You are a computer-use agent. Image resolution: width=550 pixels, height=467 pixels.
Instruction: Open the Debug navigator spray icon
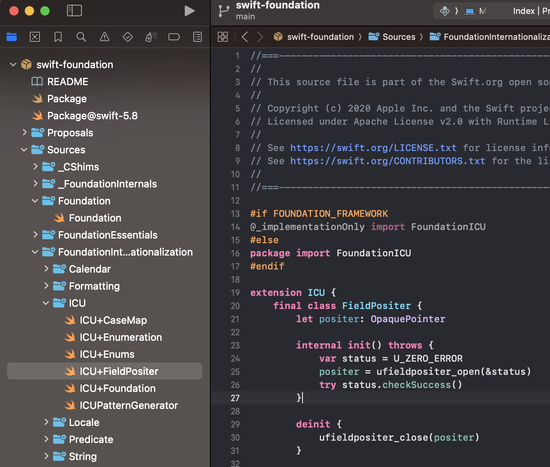[x=151, y=37]
